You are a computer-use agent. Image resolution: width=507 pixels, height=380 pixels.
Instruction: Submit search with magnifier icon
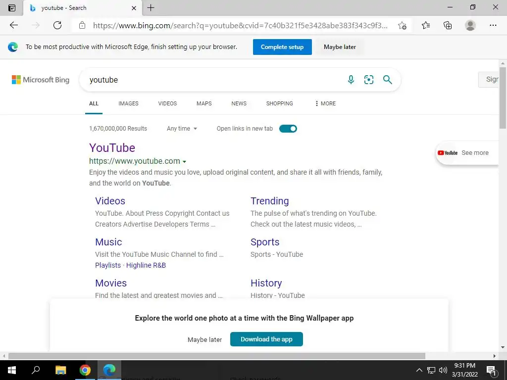387,80
